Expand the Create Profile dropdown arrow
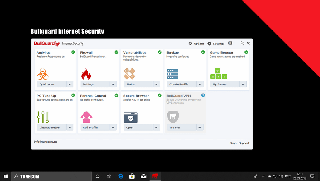Viewport: 320px width, 181px height. (200, 84)
